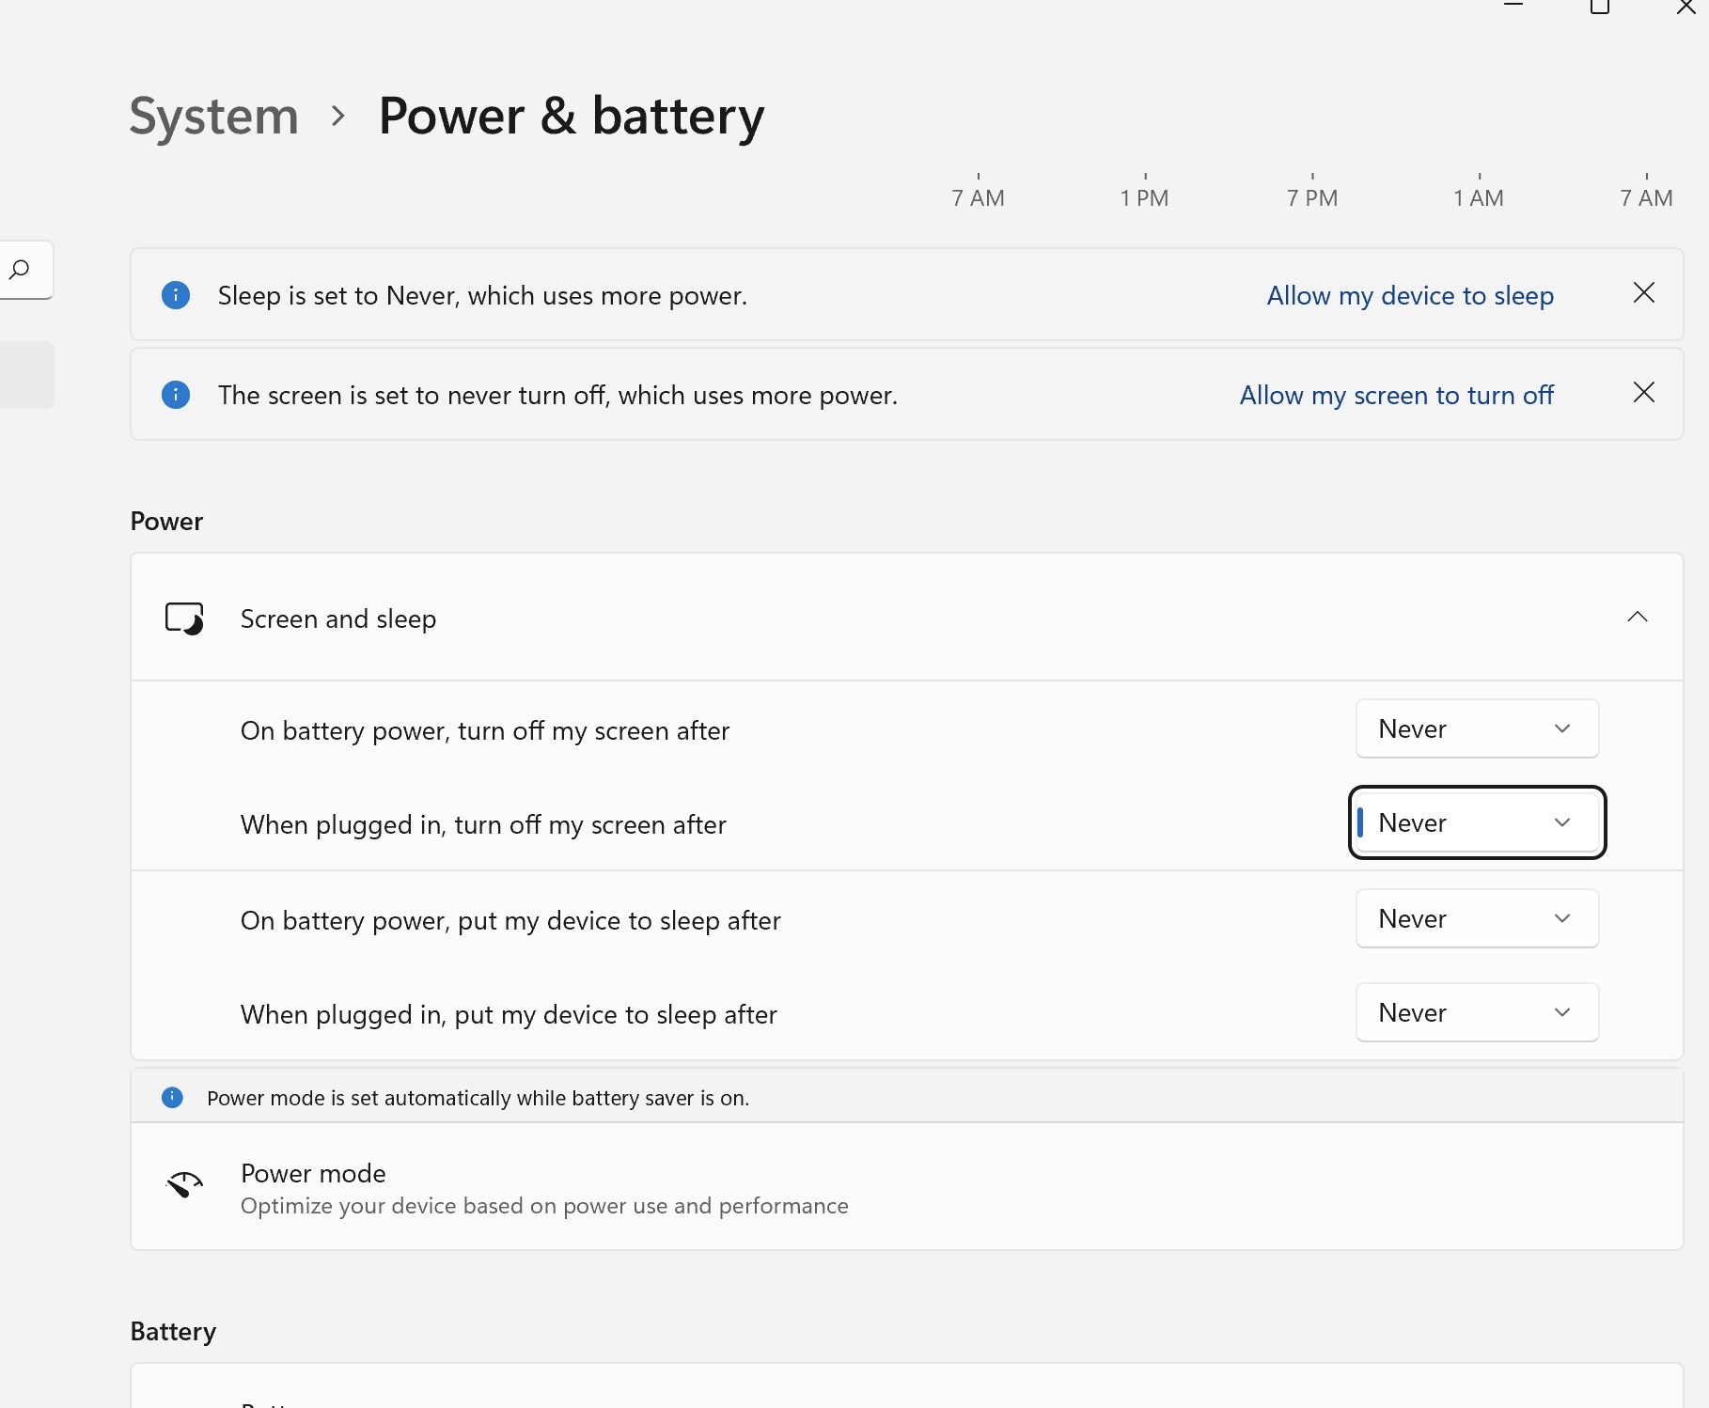Open battery power sleep time dropdown
The image size is (1709, 1408).
1476,919
